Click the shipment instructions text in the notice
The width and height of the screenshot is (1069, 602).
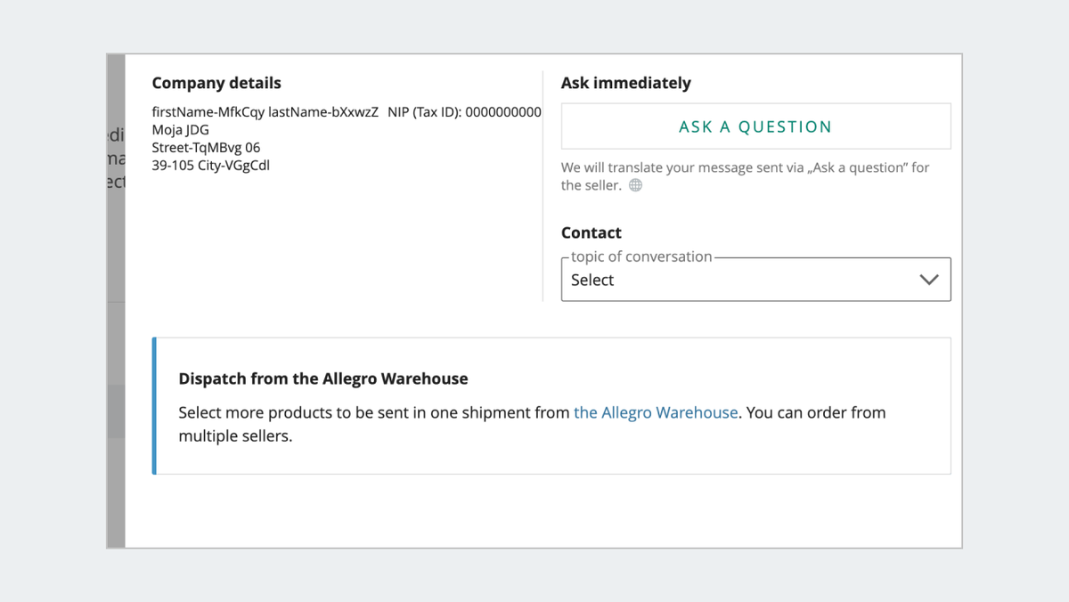click(x=532, y=423)
